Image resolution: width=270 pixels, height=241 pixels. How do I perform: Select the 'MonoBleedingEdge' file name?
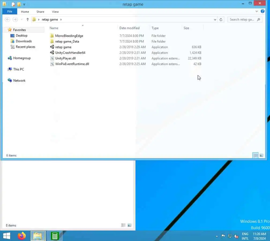pyautogui.click(x=69, y=36)
